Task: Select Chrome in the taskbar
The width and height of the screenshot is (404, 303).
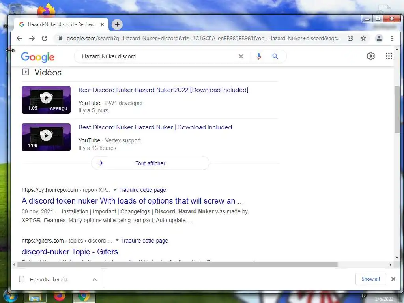Action: 84,297
